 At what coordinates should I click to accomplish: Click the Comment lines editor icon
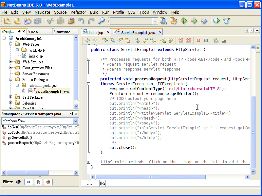point(216,40)
